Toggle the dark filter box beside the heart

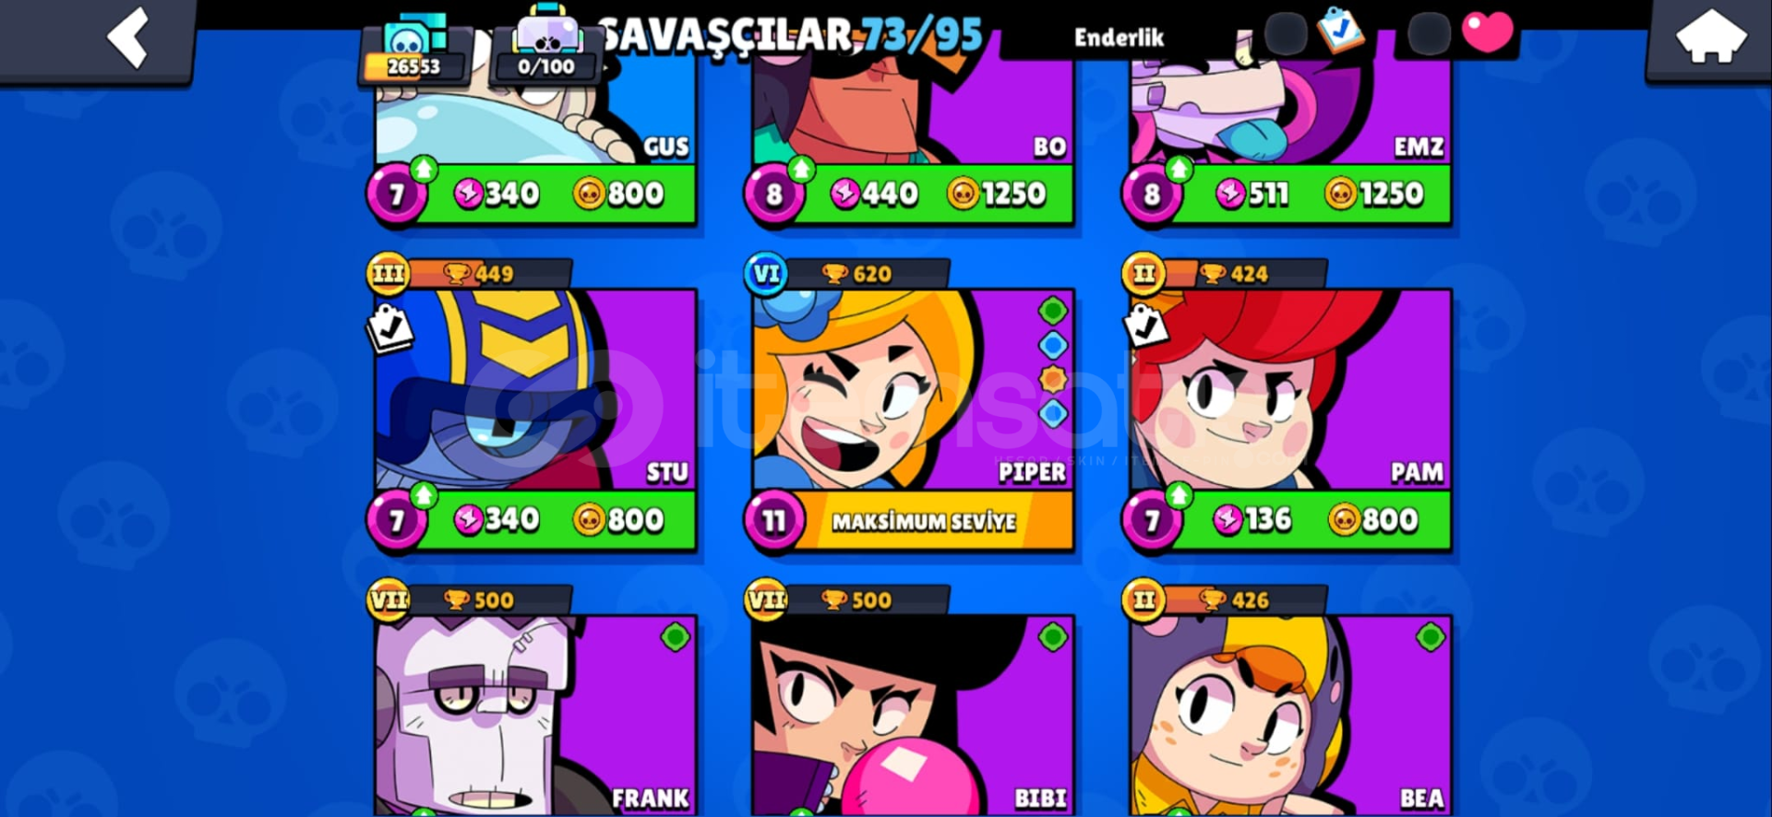[1428, 34]
